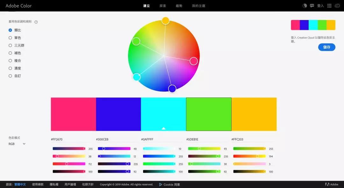Open the RGB color mode dropdown
Screen dimensions: 344x188
tap(17, 144)
